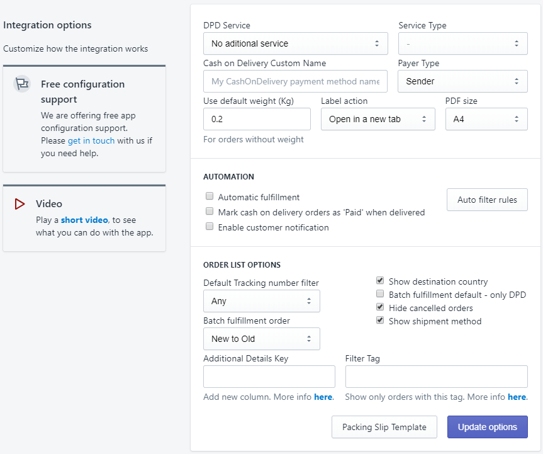Click the AUTOMATION section heading
The height and width of the screenshot is (454, 543).
click(228, 177)
